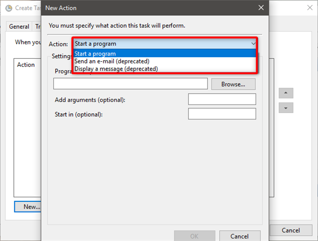318x241 pixels.
Task: Close the Create Task window
Action: click(x=310, y=8)
